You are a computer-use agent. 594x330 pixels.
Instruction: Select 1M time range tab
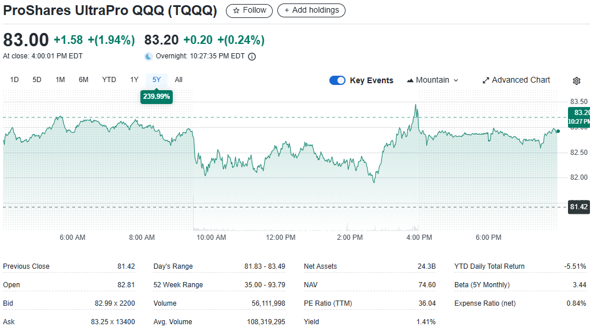(x=60, y=80)
